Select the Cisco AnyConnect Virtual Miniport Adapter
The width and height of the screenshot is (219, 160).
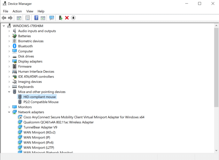coord(84,117)
